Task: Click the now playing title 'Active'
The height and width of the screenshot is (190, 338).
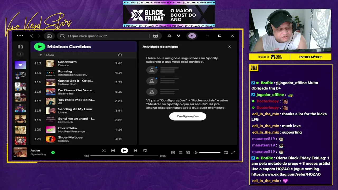Action: click(35, 151)
